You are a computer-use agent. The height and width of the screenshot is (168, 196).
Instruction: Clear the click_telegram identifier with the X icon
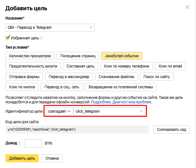pyautogui.click(x=141, y=111)
